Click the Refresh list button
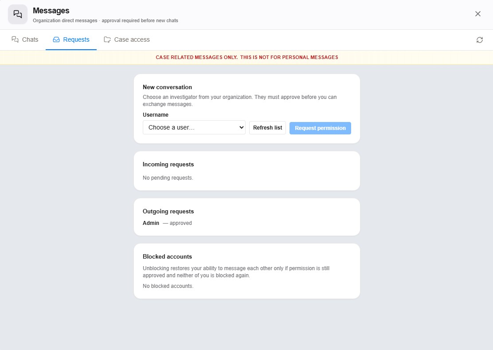Image resolution: width=493 pixels, height=350 pixels. pyautogui.click(x=268, y=128)
